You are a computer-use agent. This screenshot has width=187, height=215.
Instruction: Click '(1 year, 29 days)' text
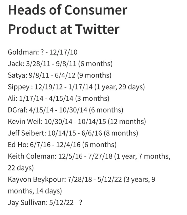tap(120, 87)
